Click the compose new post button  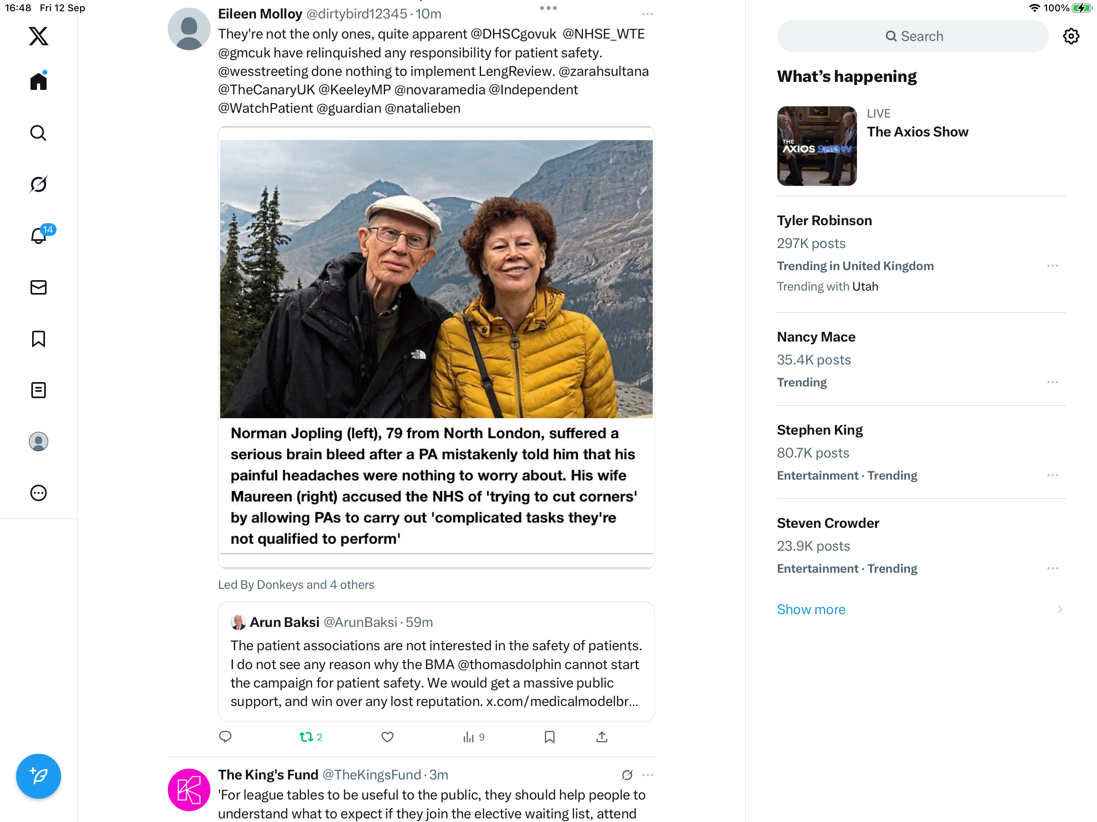(x=38, y=776)
